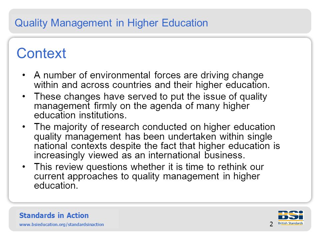Click the grey header banner
320x240 pixels.
(160, 21)
